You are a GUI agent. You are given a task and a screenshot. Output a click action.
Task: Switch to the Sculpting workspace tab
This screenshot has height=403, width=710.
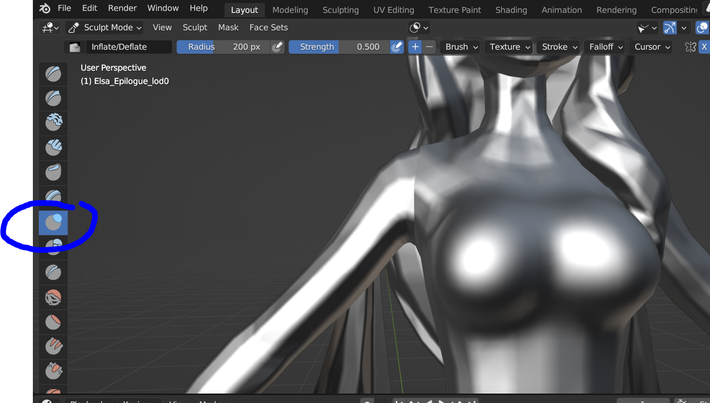click(x=341, y=10)
